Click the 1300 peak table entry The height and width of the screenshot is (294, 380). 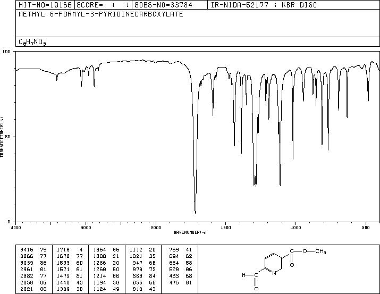[99, 256]
